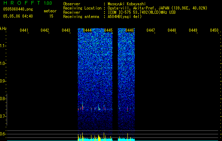The width and height of the screenshot is (222, 141).
Task: Click the kHz axis unit label
Action: coord(3,29)
